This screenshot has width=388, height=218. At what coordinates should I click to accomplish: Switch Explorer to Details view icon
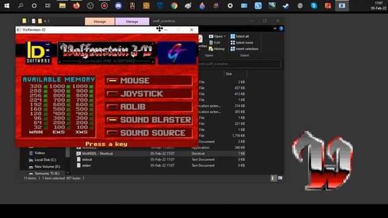[x=273, y=178]
